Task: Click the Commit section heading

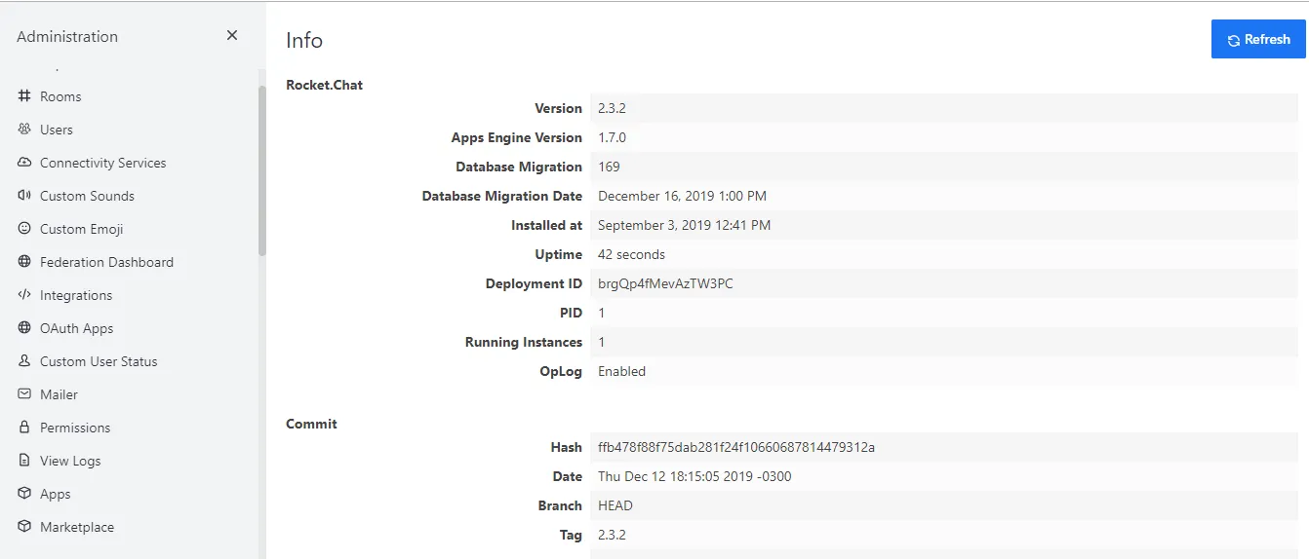Action: coord(311,424)
